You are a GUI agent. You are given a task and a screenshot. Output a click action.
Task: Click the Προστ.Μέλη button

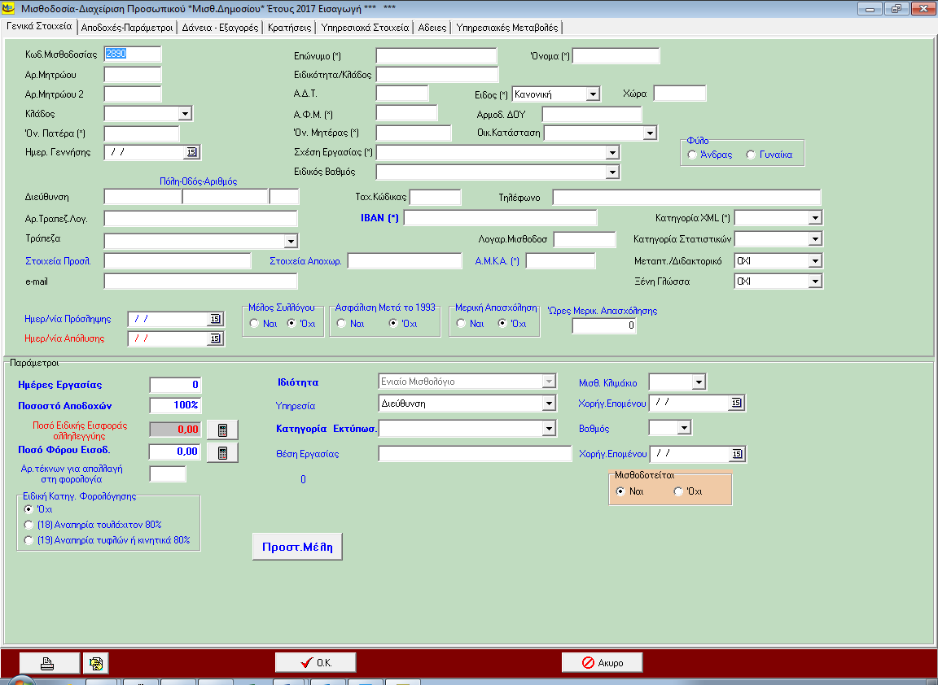tap(297, 547)
